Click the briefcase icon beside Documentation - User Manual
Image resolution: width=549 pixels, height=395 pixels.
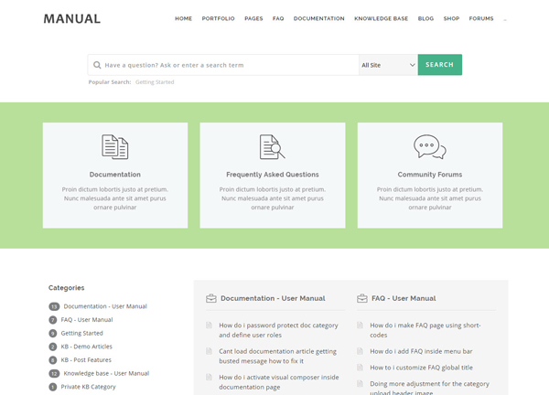coord(210,298)
